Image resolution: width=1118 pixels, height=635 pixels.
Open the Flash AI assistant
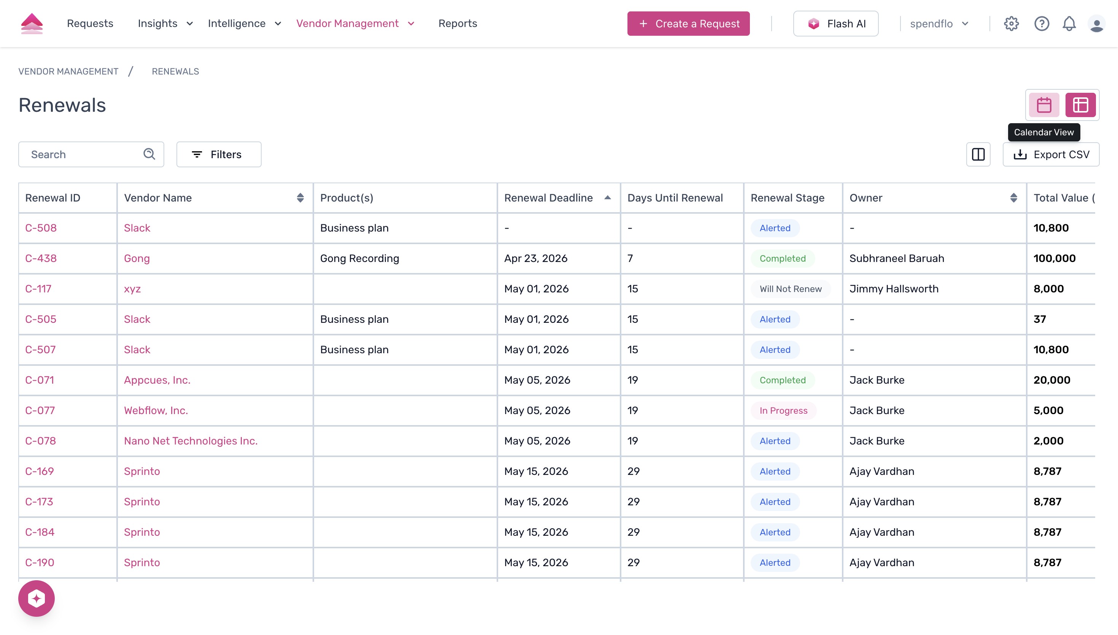[835, 24]
